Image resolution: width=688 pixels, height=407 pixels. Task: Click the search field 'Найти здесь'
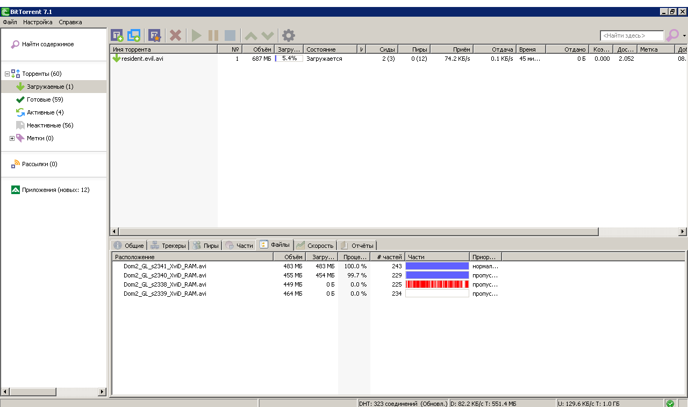click(632, 35)
